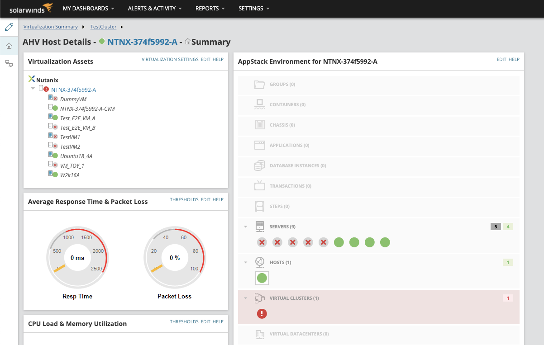Image resolution: width=544 pixels, height=345 pixels.
Task: Filter servers by green count badge 4
Action: coord(508,227)
